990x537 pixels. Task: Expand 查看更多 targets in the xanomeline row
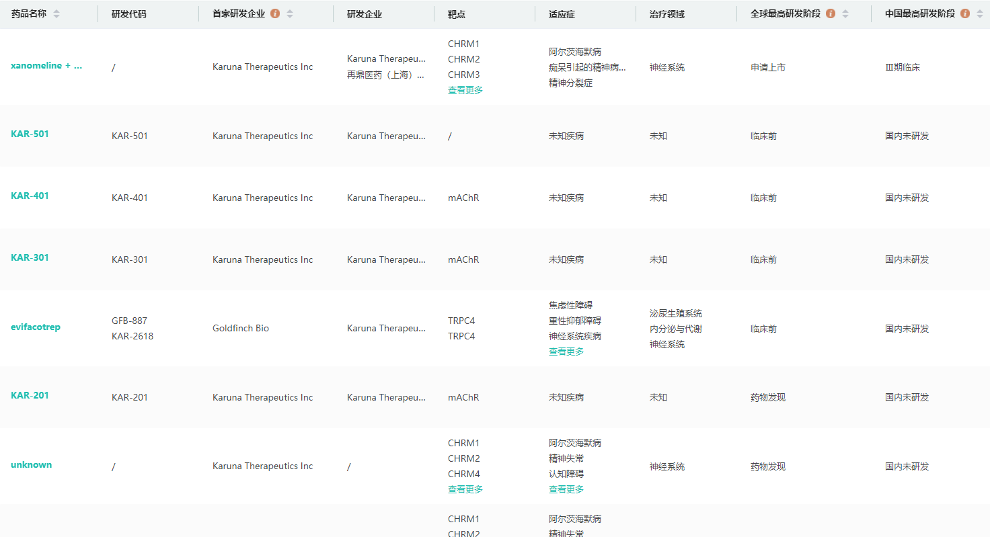pyautogui.click(x=465, y=90)
